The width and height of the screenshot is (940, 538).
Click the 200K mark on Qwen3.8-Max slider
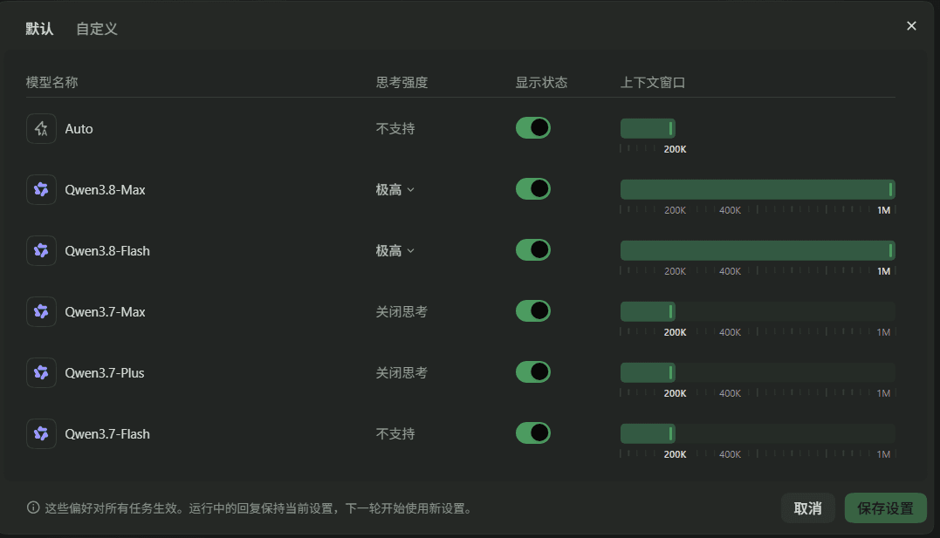tap(675, 210)
